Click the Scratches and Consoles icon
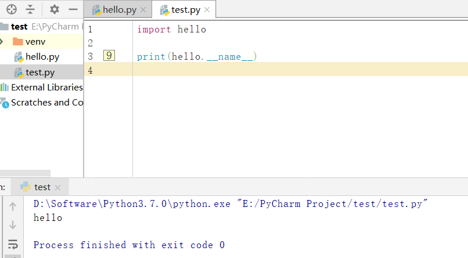Image resolution: width=468 pixels, height=258 pixels. pyautogui.click(x=5, y=103)
